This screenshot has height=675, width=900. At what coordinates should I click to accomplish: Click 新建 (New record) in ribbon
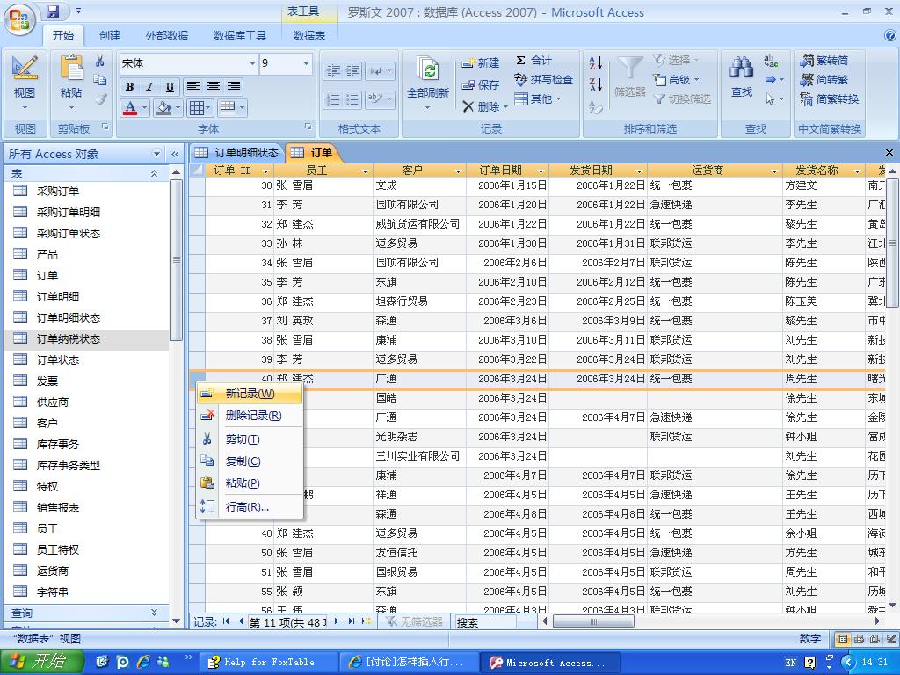pos(481,62)
